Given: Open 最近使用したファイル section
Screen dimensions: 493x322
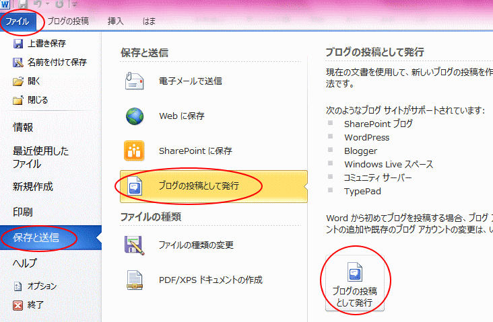Looking at the screenshot, I should 40,157.
